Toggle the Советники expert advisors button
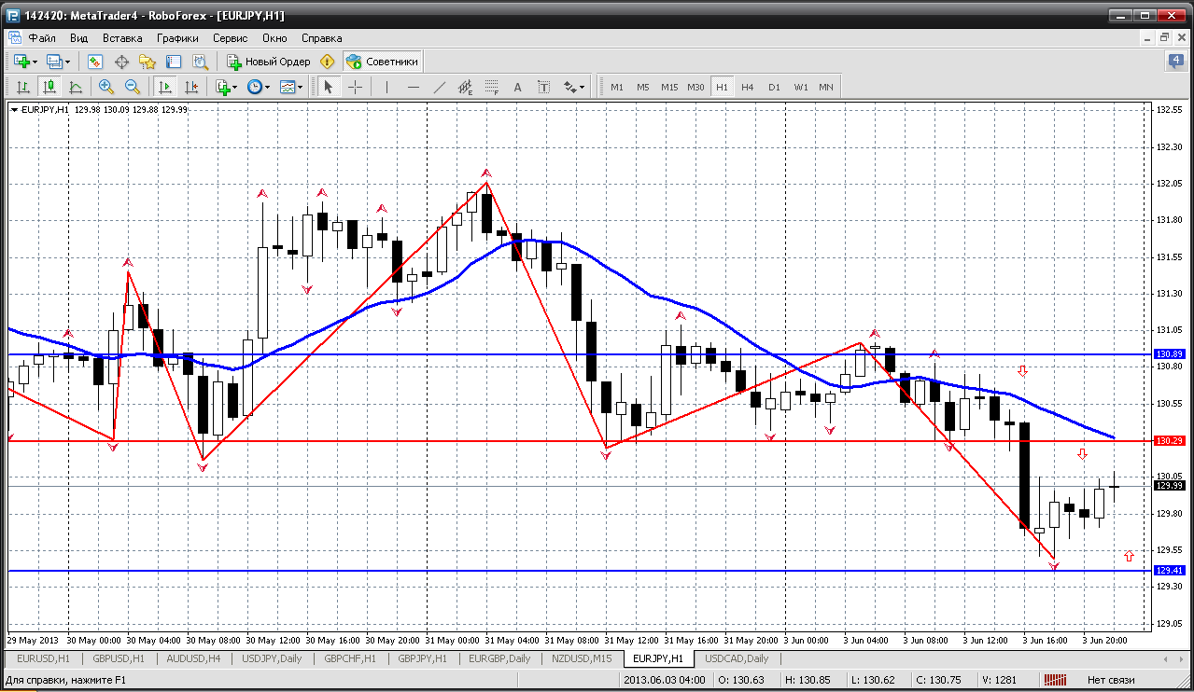 (x=382, y=62)
